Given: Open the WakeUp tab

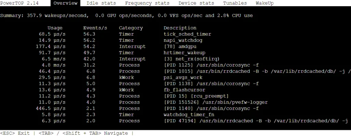Looking at the screenshot, I should pos(265,3).
